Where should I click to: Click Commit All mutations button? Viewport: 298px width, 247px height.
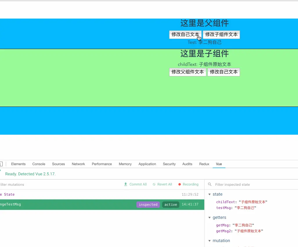[135, 184]
